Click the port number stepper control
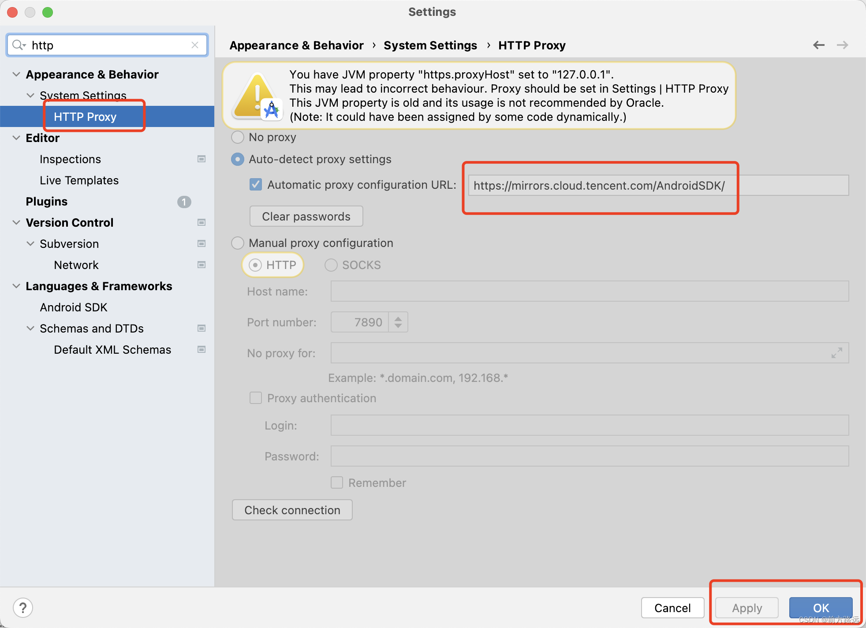 click(398, 322)
